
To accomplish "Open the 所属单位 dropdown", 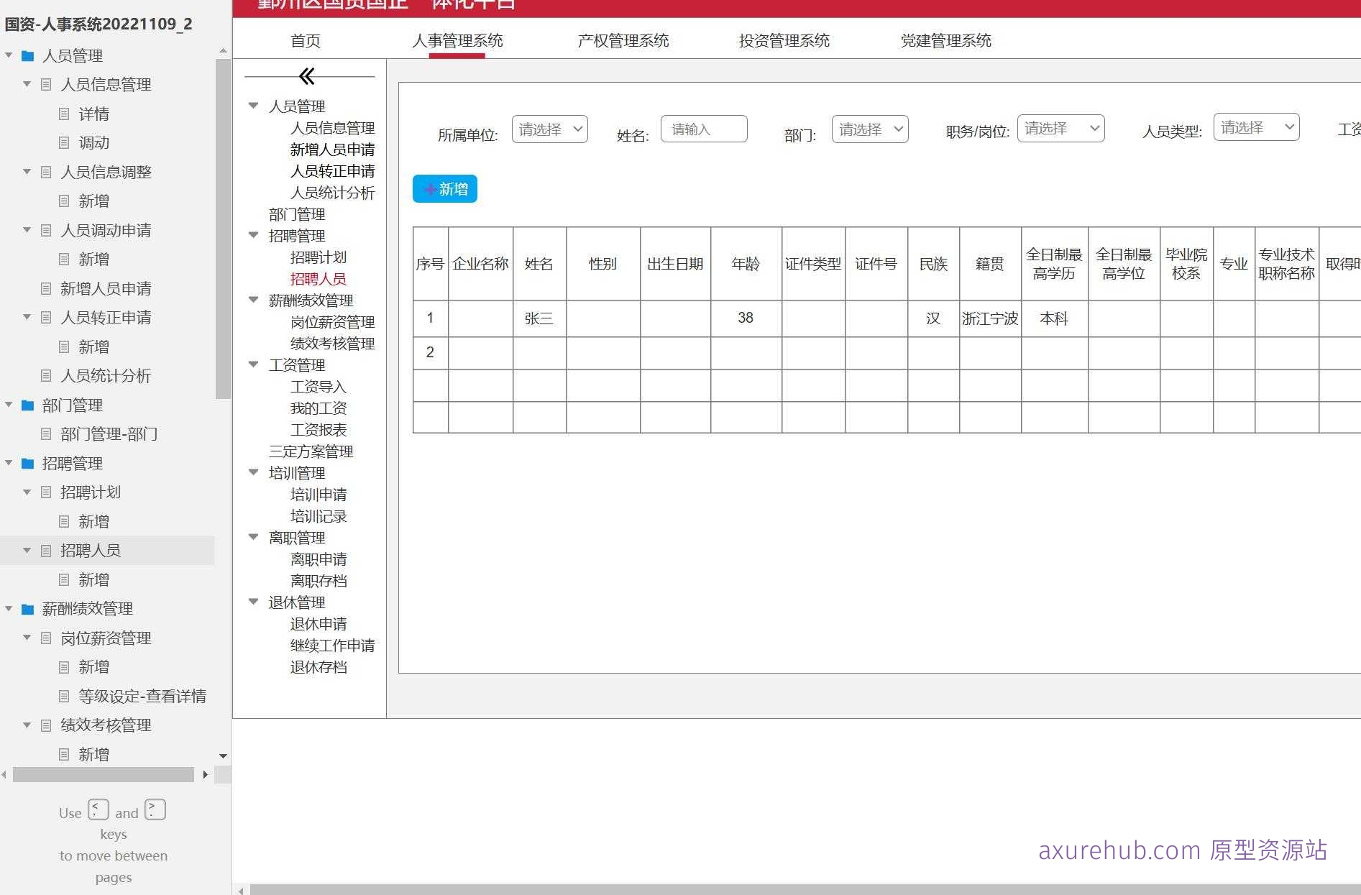I will pyautogui.click(x=549, y=129).
